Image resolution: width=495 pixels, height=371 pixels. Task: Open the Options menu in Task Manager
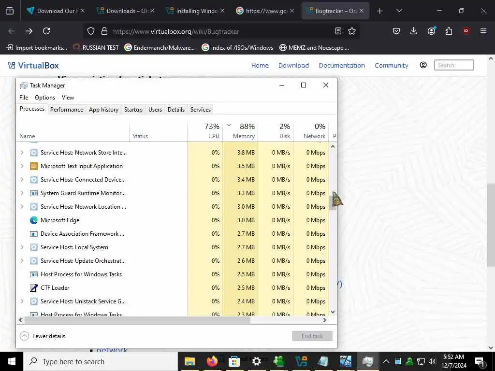pyautogui.click(x=45, y=98)
